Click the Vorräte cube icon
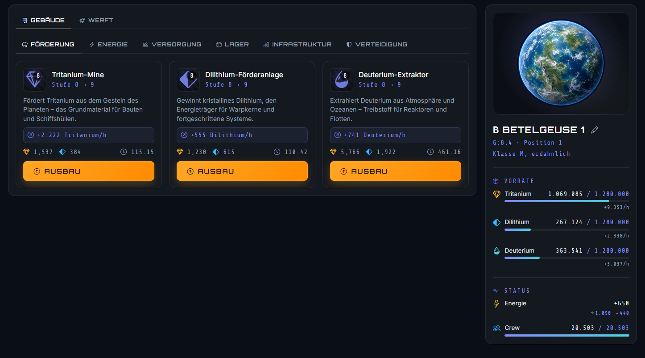The image size is (645, 358). click(496, 181)
